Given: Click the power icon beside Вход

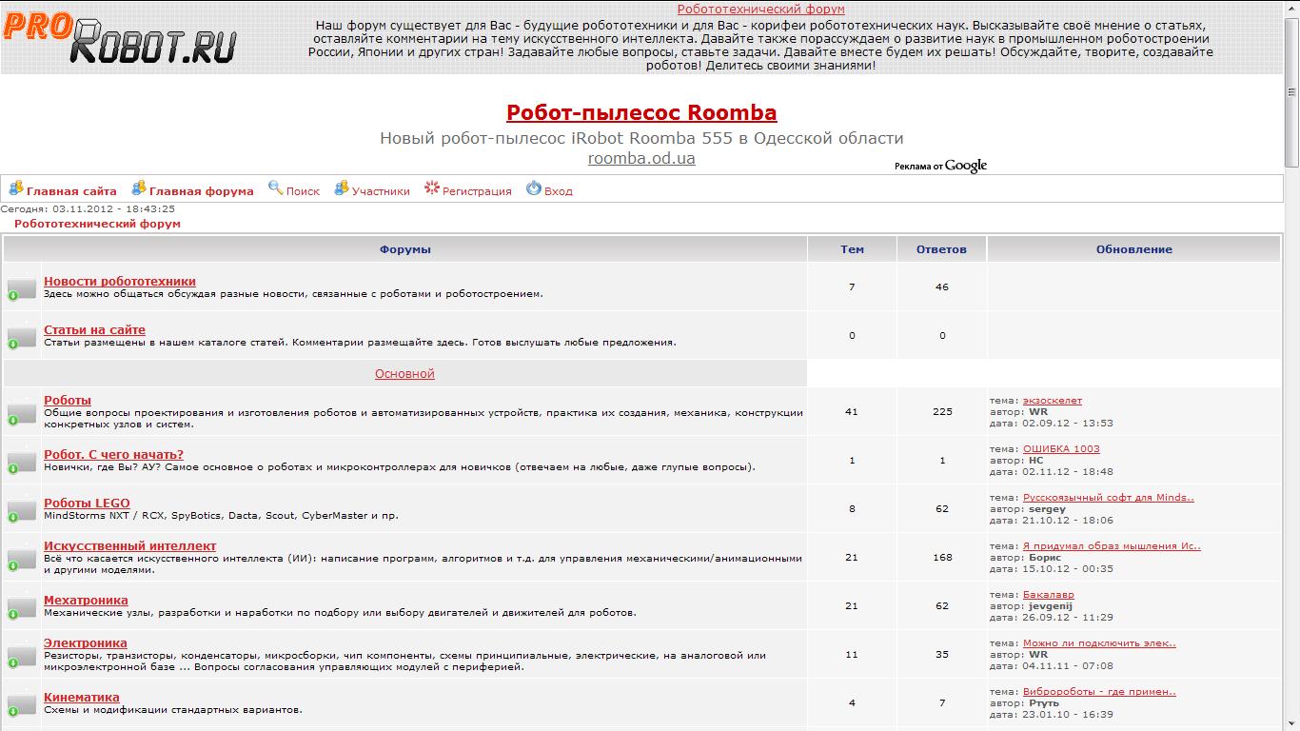Looking at the screenshot, I should [x=534, y=188].
